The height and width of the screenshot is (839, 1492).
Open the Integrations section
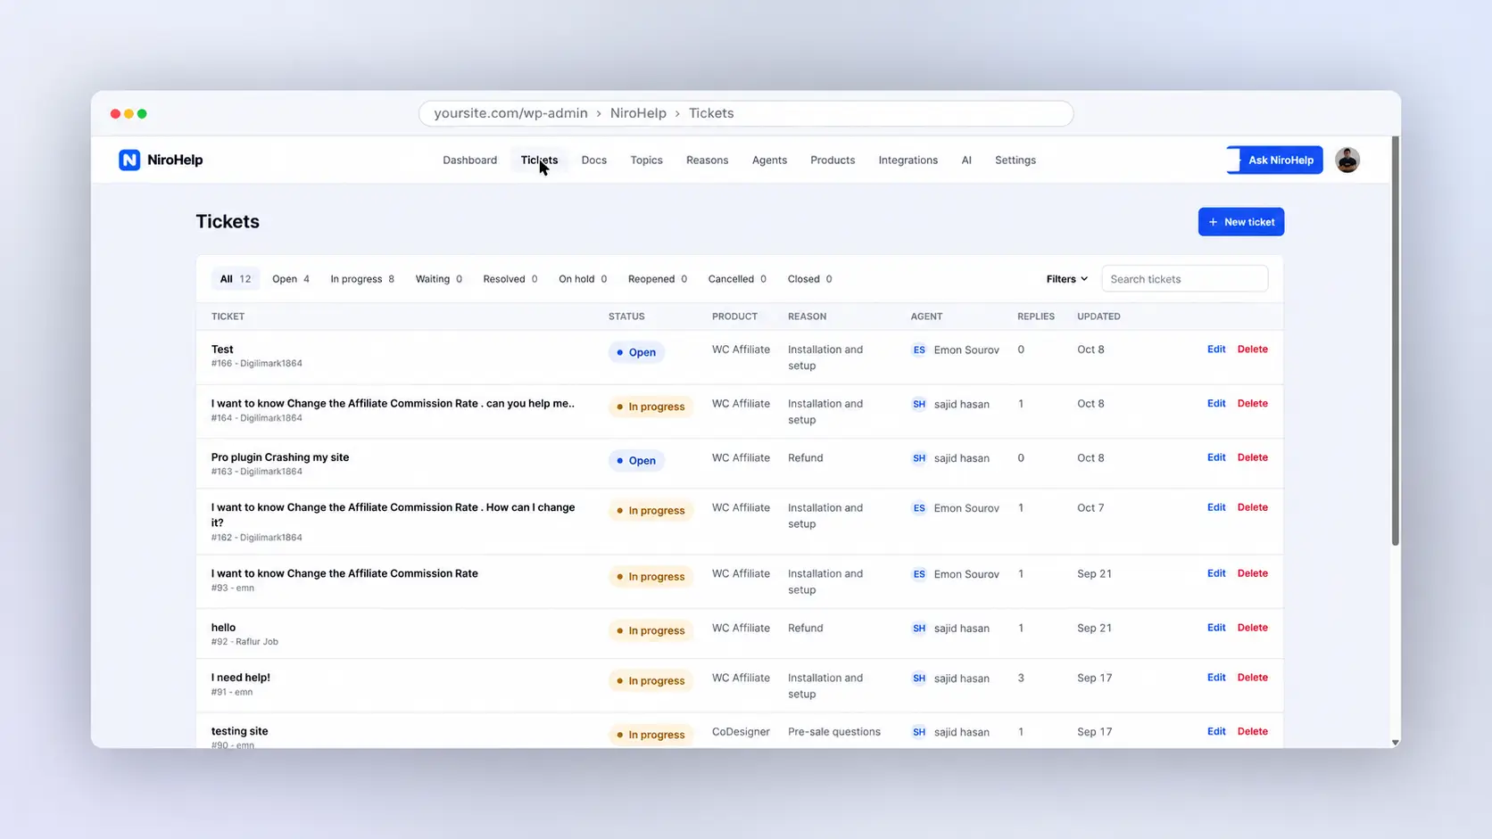908,160
